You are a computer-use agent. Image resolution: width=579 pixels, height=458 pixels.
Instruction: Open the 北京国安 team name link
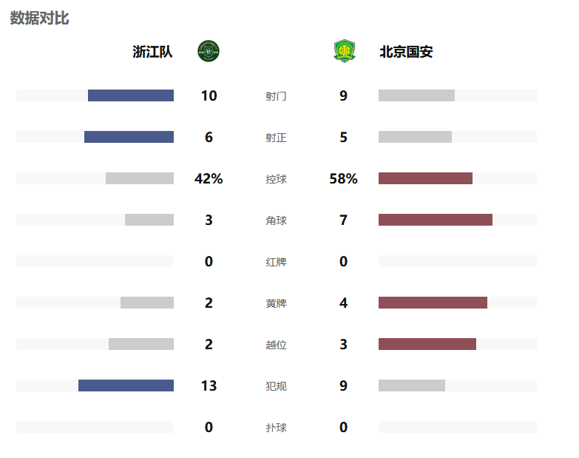pyautogui.click(x=406, y=52)
